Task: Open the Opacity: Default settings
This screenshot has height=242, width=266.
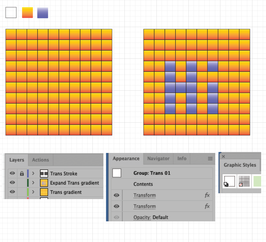Action: [143, 217]
